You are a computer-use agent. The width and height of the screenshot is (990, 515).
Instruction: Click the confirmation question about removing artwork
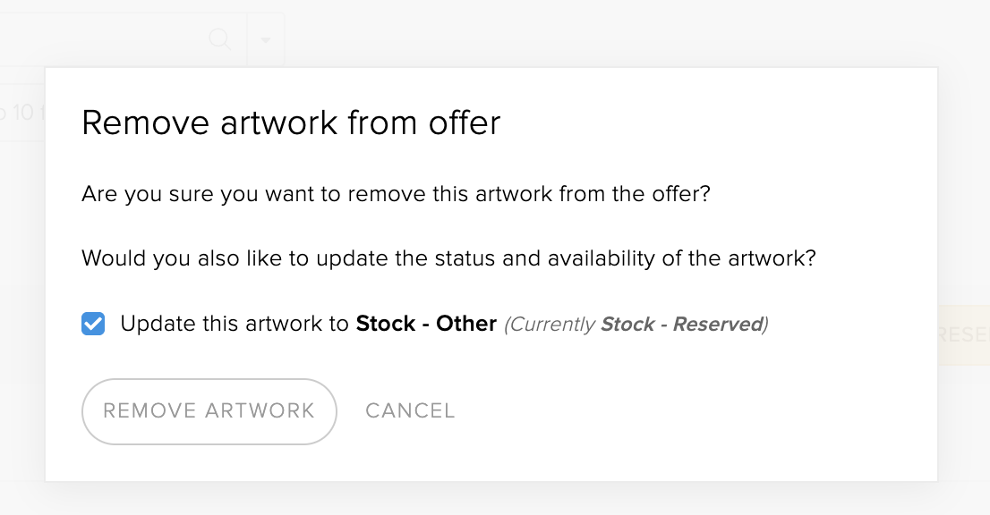pos(396,193)
